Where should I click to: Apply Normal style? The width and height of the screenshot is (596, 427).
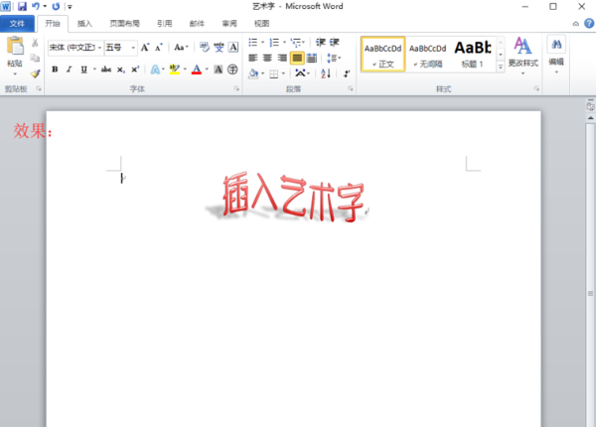tap(382, 55)
